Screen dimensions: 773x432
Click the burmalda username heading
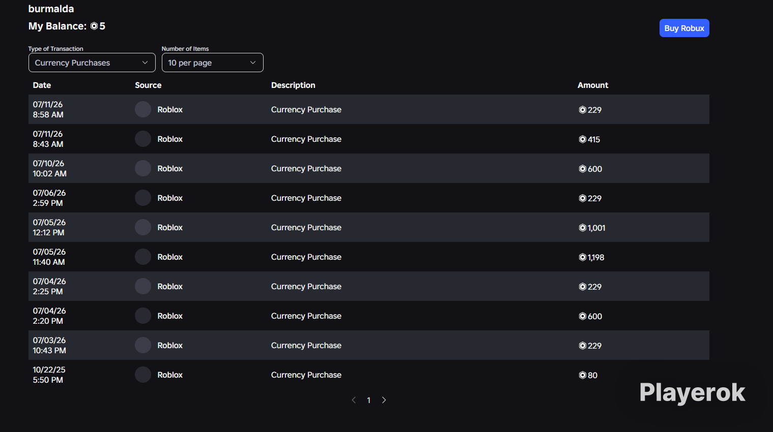pos(51,9)
